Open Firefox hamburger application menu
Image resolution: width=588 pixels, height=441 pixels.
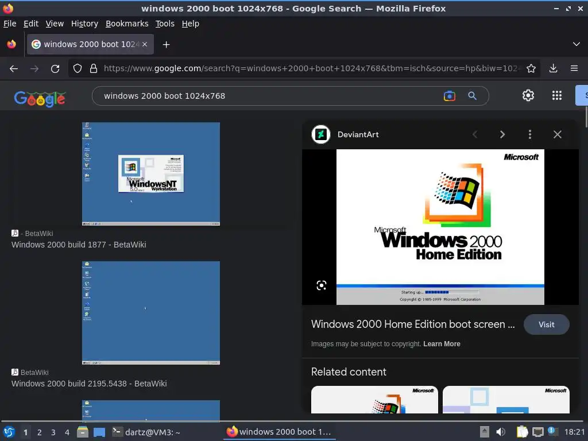tap(574, 69)
